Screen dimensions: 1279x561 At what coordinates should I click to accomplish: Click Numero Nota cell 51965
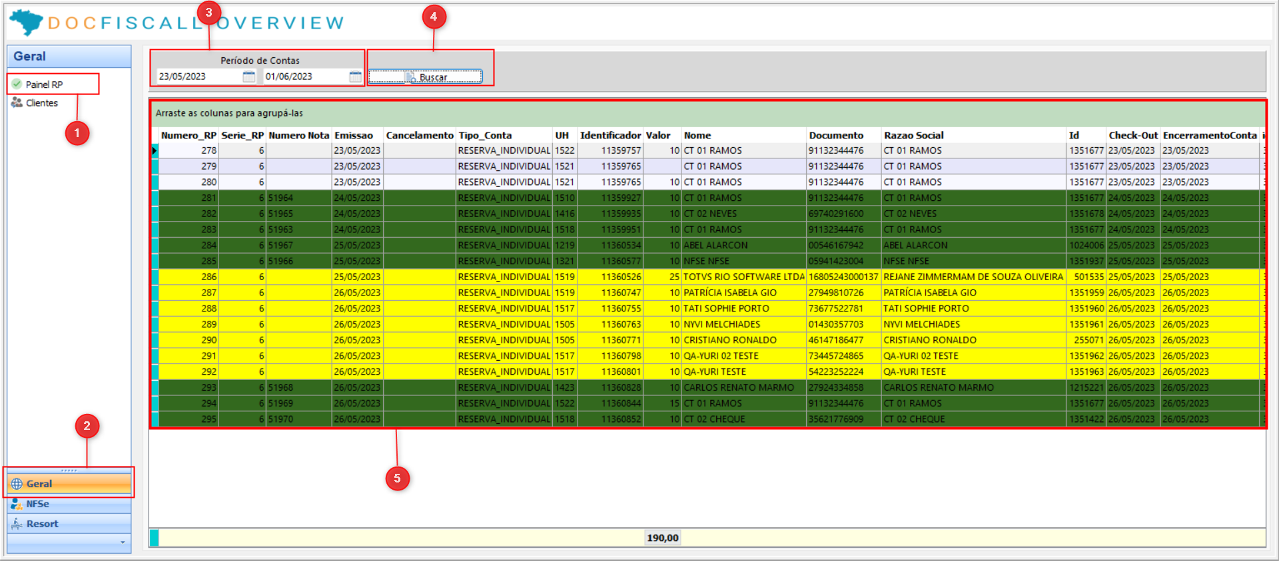click(x=299, y=214)
